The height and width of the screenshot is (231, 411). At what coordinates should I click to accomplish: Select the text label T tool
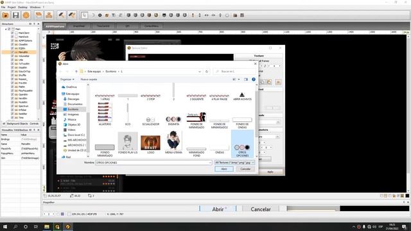(114, 15)
